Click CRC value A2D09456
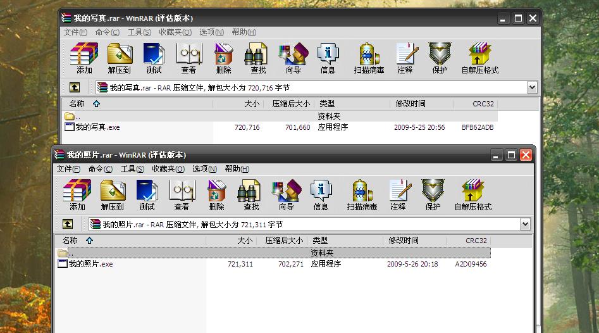Screen dimensions: 599x333 pyautogui.click(x=471, y=264)
